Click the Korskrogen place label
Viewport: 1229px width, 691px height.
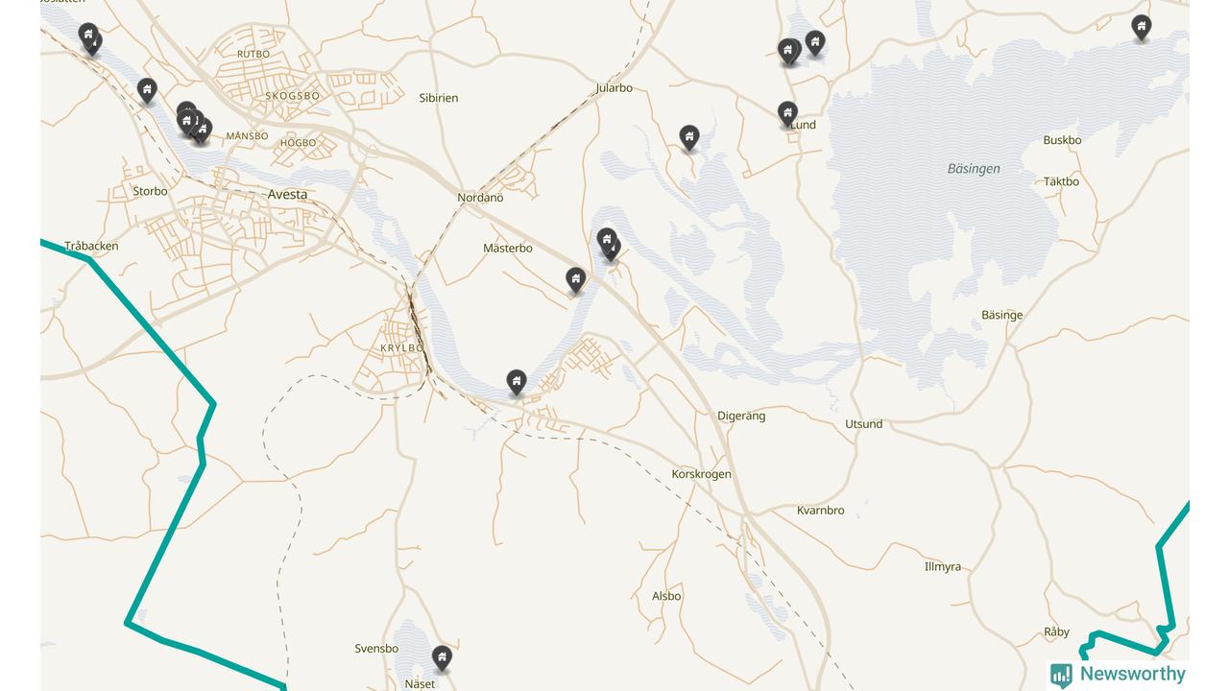701,474
